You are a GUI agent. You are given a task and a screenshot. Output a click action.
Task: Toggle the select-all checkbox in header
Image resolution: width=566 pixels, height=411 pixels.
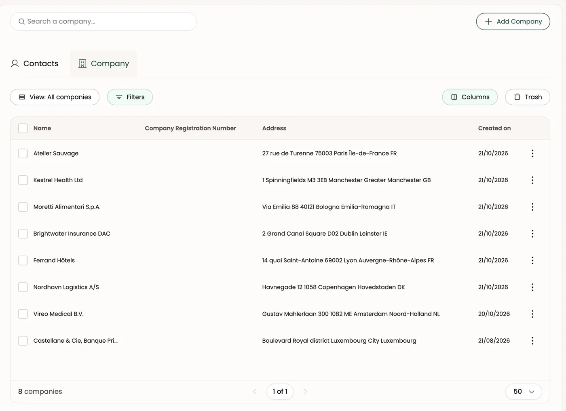(23, 128)
